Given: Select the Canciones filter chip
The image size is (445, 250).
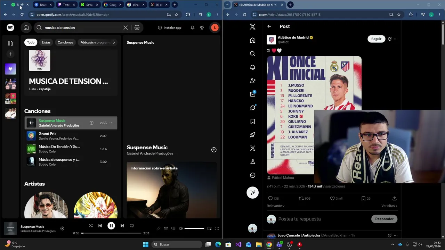Looking at the screenshot, I should point(65,42).
